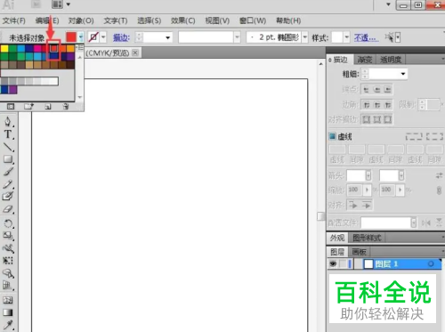This screenshot has width=445, height=332.
Task: Select the Width tool
Action: click(8, 248)
